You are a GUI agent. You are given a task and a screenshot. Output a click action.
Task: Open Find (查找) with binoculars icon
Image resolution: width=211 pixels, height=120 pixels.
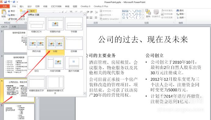click(x=180, y=10)
